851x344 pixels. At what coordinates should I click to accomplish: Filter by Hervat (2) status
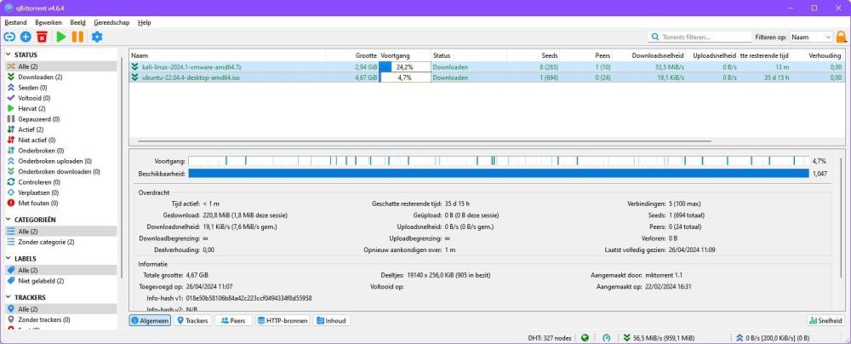60,109
